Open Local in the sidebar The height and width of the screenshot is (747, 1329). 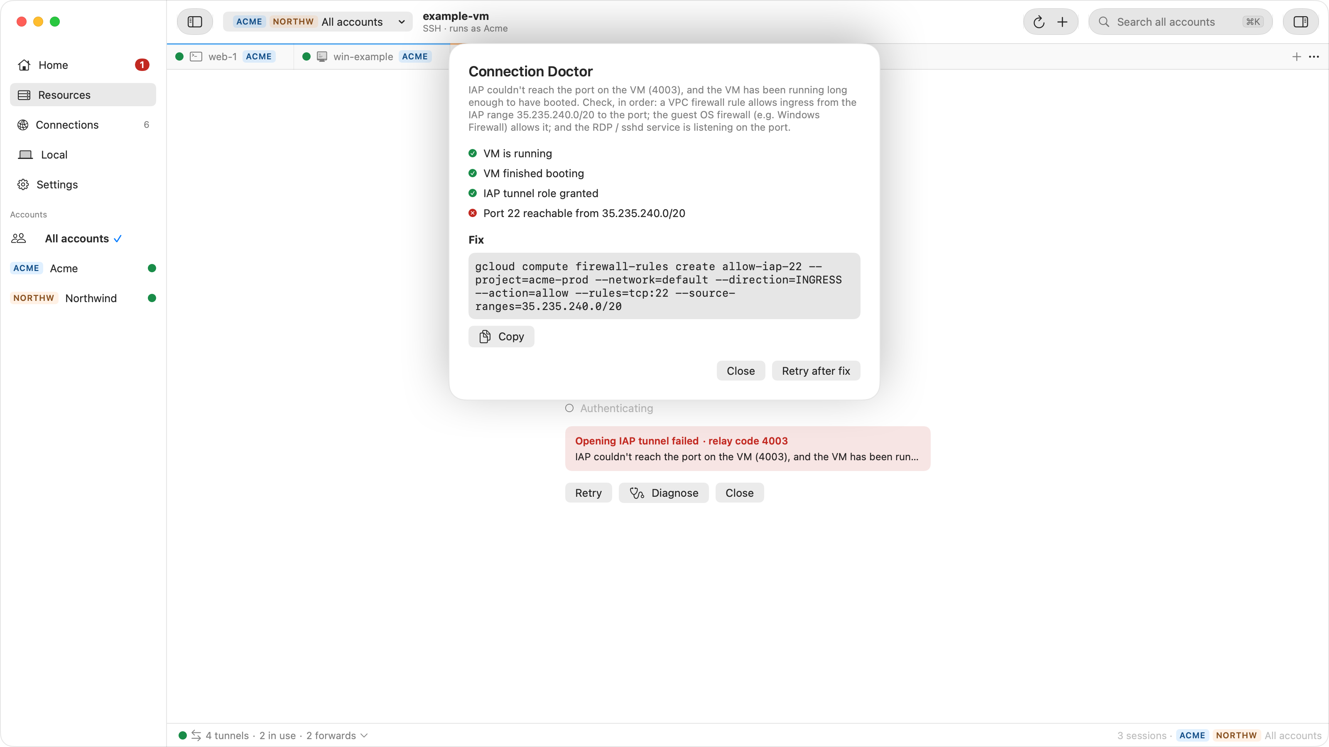click(x=83, y=155)
